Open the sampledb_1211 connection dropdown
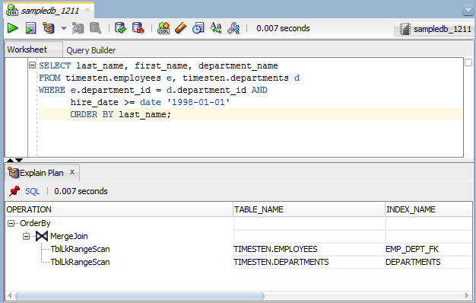 pyautogui.click(x=434, y=29)
